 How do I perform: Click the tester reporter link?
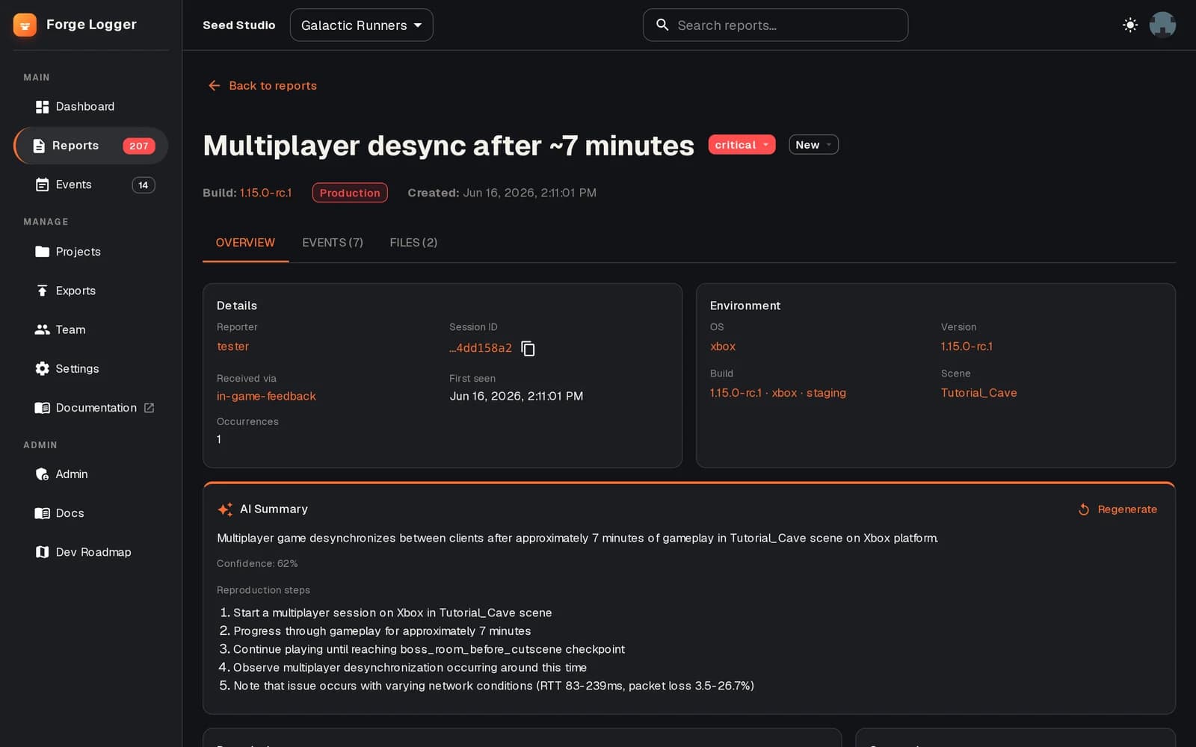(x=232, y=347)
